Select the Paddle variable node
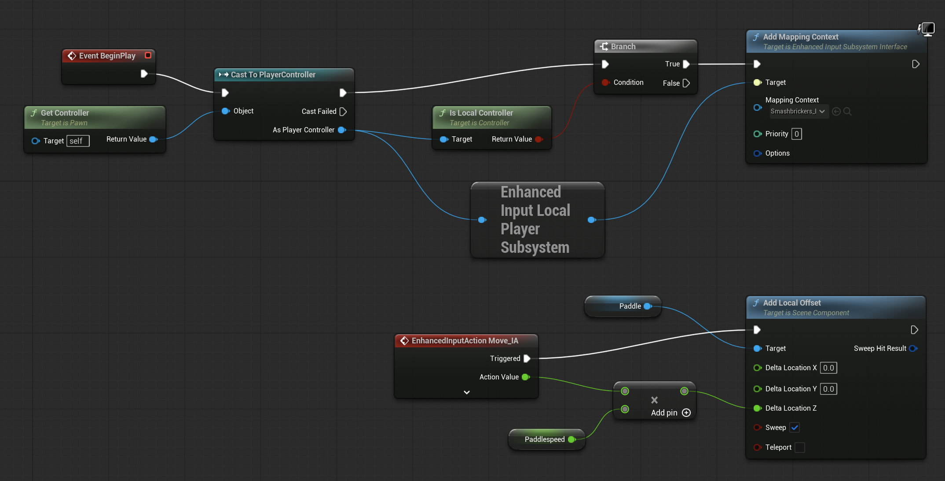 (x=623, y=306)
